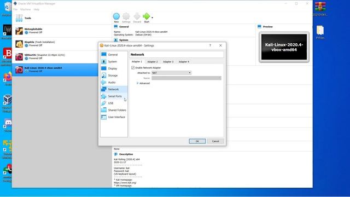Open the General settings category
Image resolution: width=350 pixels, height=197 pixels.
(x=114, y=55)
